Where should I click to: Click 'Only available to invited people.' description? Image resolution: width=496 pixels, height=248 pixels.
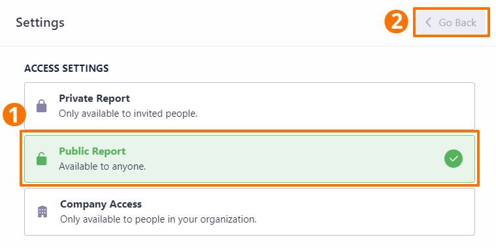click(x=128, y=114)
